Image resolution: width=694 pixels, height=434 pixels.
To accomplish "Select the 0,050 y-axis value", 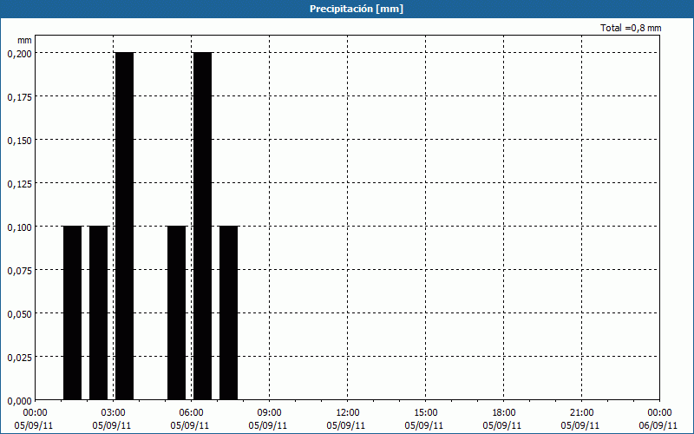I will pyautogui.click(x=19, y=314).
